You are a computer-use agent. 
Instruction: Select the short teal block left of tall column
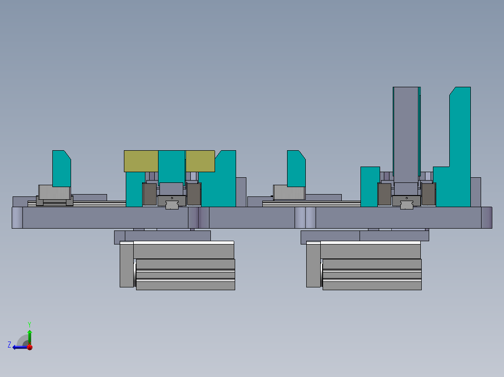[x=370, y=187]
